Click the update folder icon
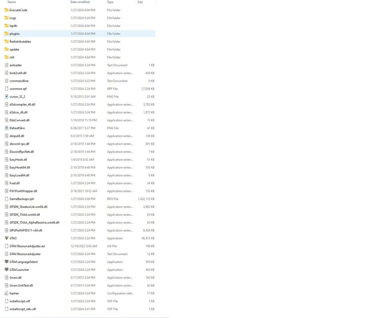This screenshot has height=318, width=390. 7,49
